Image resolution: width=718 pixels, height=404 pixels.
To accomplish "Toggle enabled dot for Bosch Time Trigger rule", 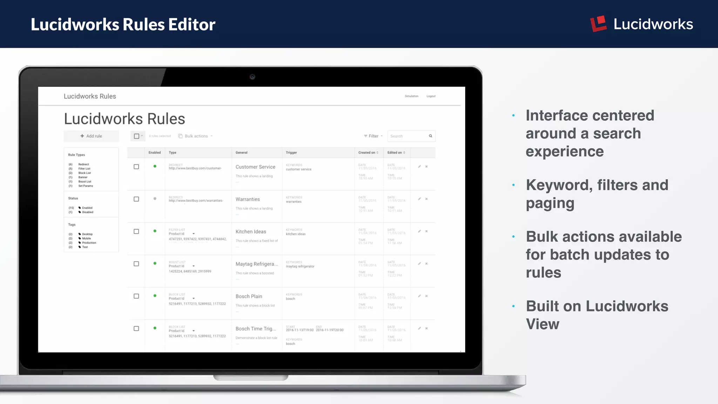I will coord(155,328).
